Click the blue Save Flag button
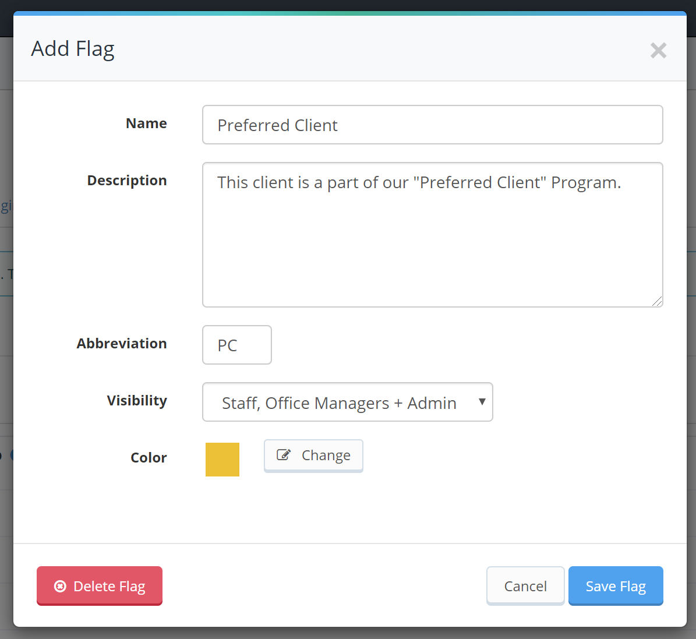The width and height of the screenshot is (696, 639). click(616, 586)
